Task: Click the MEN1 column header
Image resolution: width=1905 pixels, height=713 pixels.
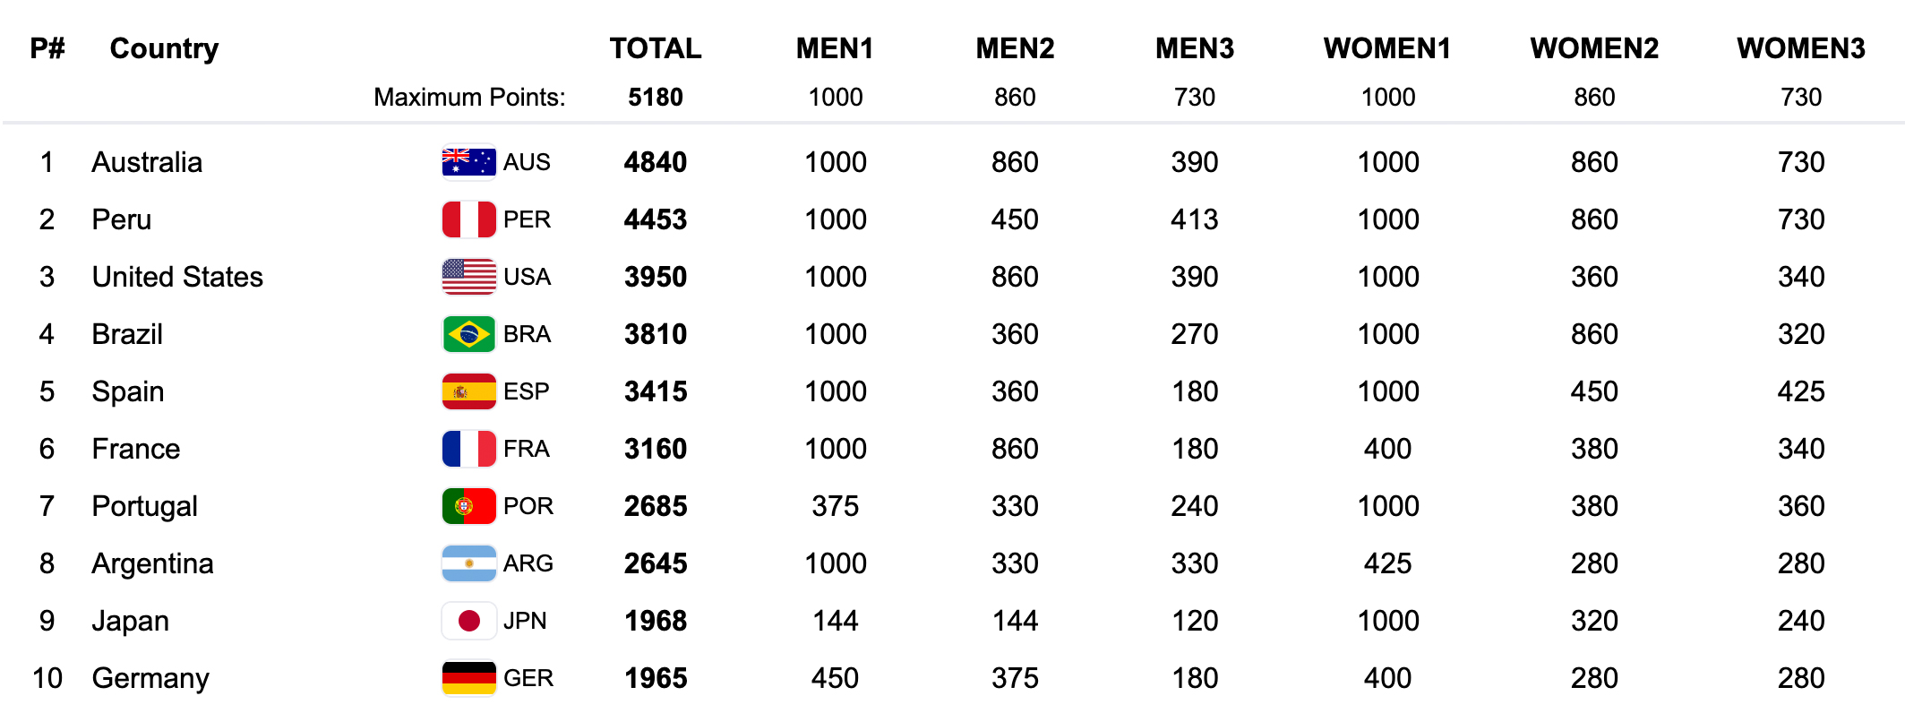Action: point(835,48)
